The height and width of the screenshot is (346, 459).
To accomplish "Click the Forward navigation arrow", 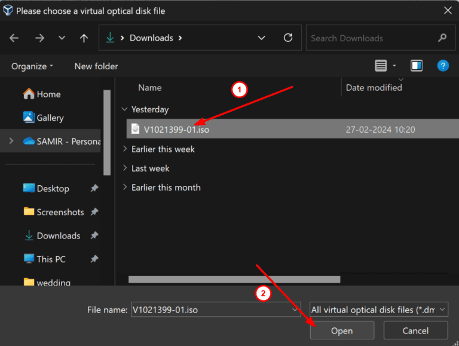I will (x=39, y=38).
